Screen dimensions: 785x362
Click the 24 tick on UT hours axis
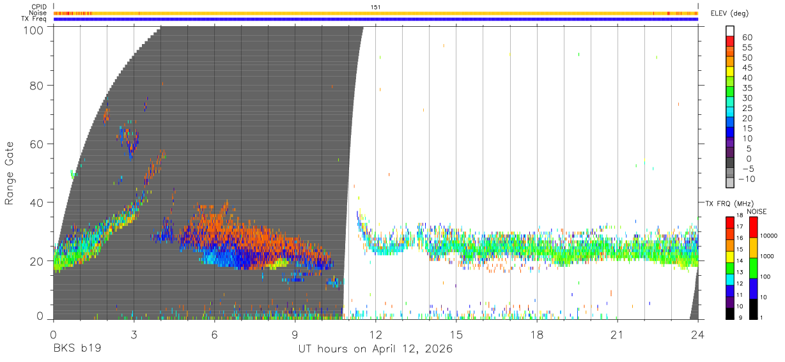[697, 335]
